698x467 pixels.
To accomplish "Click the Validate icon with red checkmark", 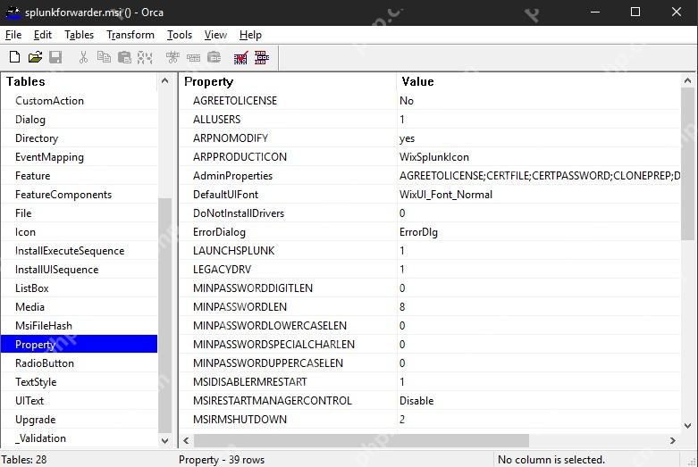I will pos(240,57).
